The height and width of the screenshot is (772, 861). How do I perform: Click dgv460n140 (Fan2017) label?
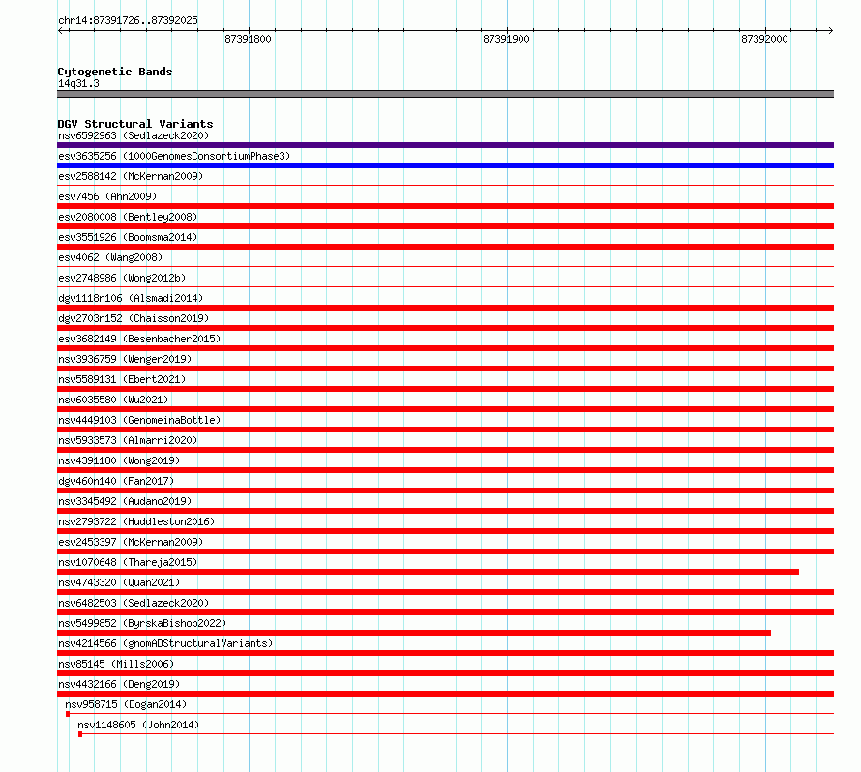116,481
